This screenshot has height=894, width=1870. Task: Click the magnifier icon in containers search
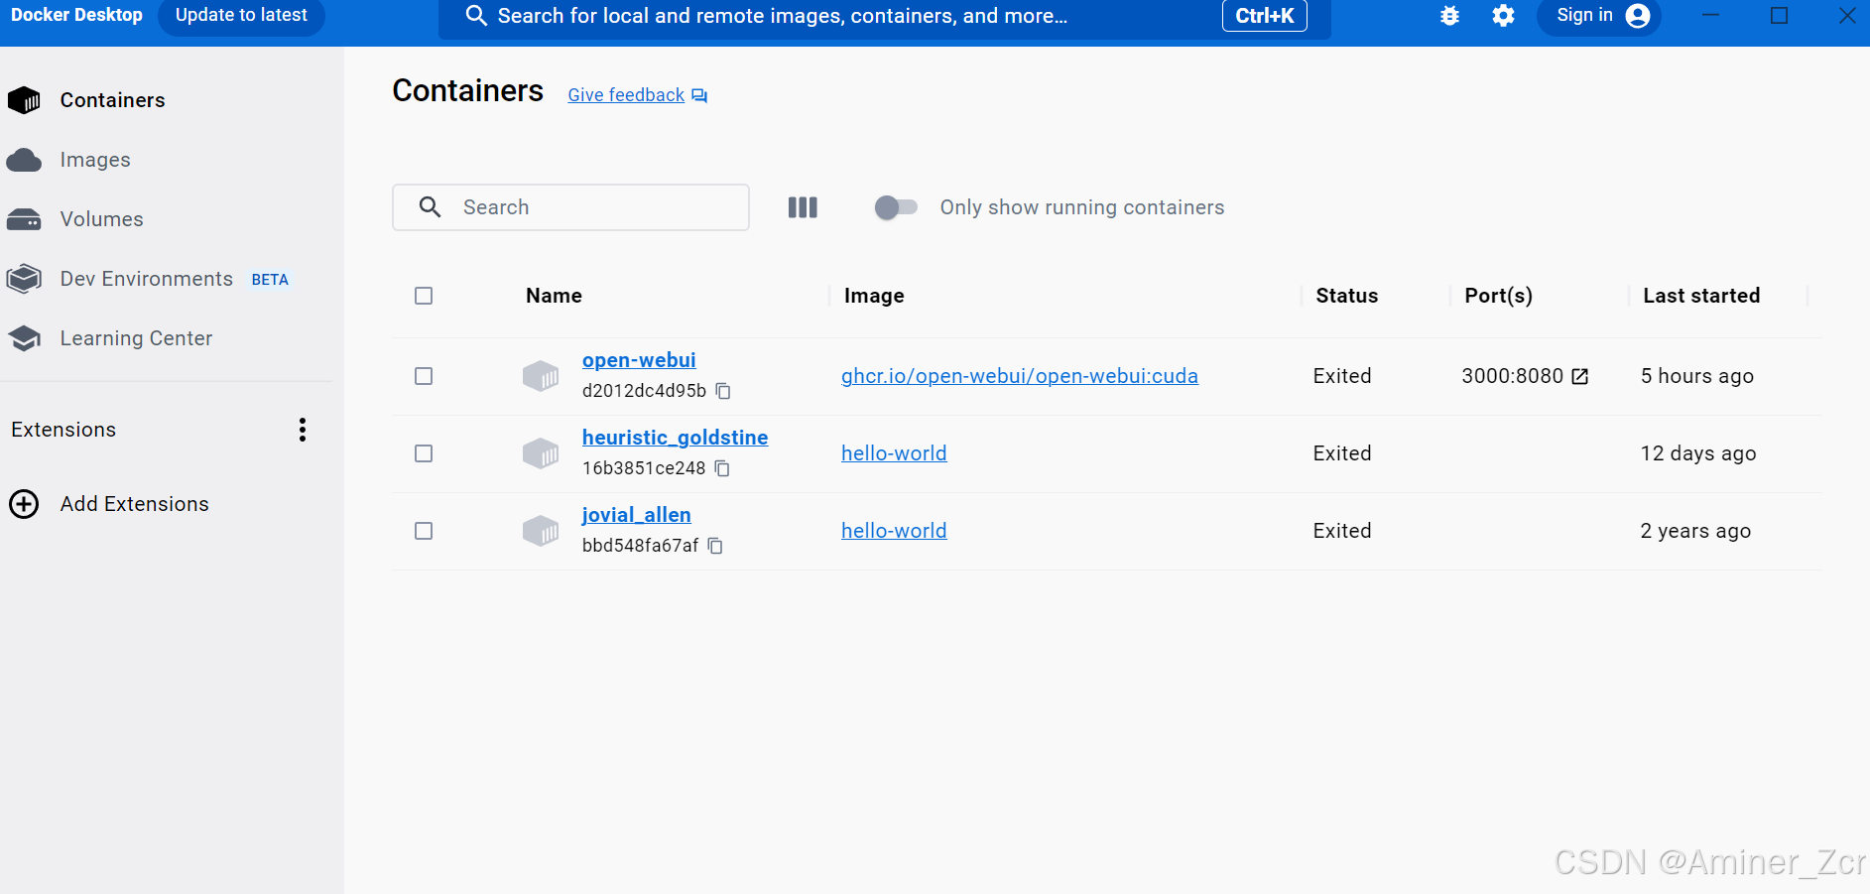click(430, 206)
